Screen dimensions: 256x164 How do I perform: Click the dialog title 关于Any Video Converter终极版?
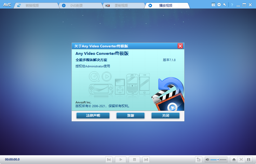[101, 46]
